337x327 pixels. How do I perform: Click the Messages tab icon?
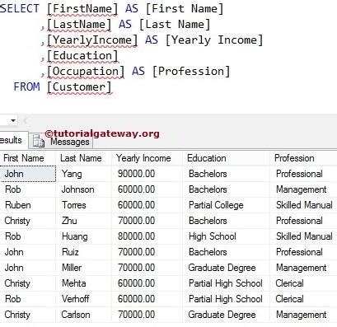coord(39,141)
